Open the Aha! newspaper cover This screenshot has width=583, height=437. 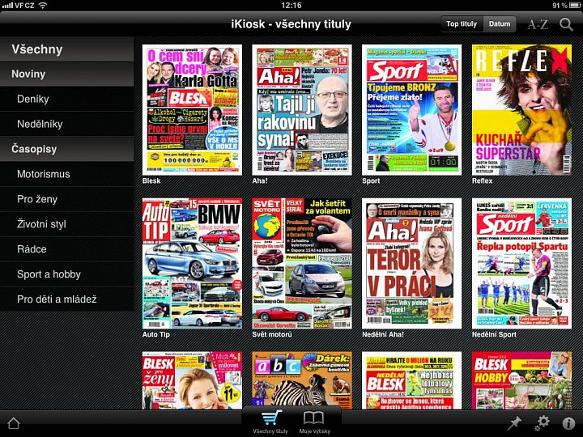[302, 110]
